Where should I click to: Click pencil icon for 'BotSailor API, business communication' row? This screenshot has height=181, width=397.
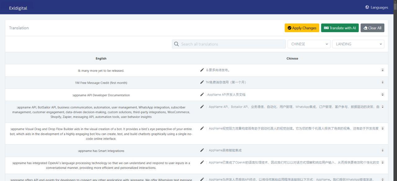202,106
